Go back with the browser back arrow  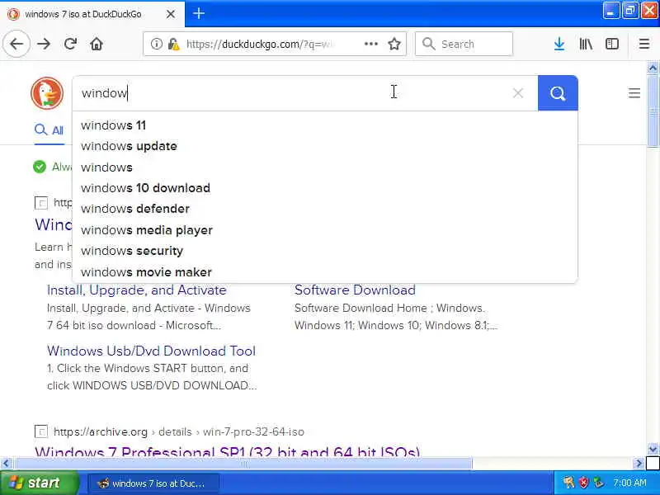[x=16, y=44]
